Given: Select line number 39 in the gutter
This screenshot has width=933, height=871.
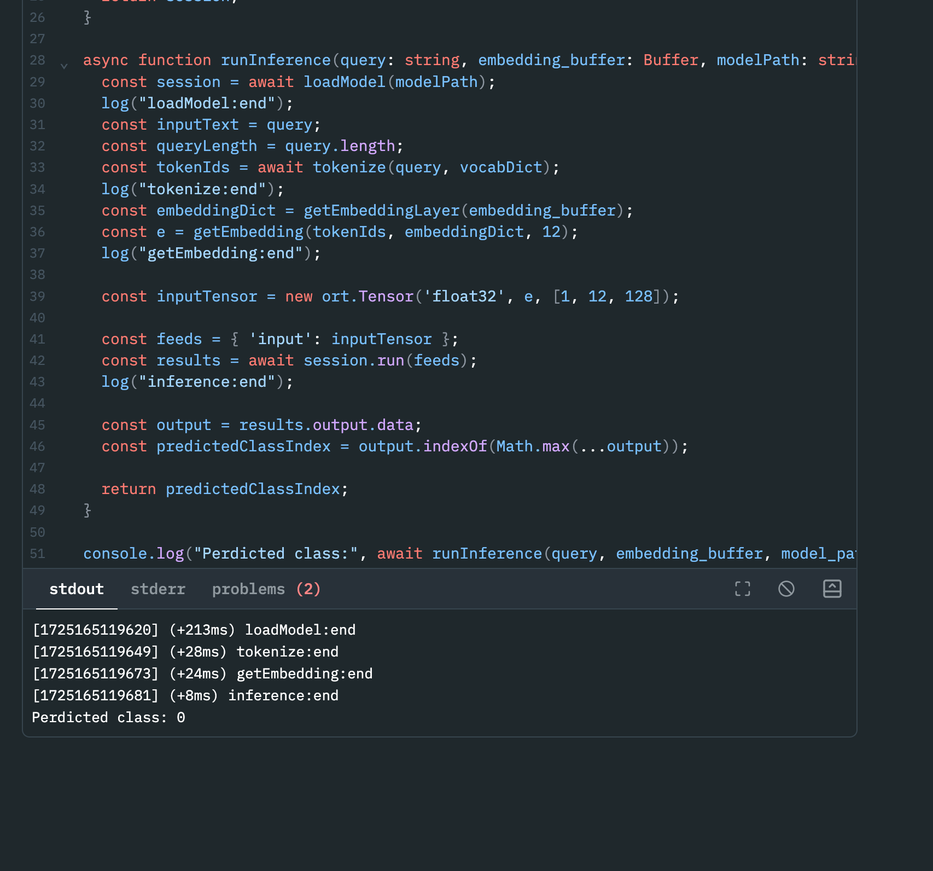Looking at the screenshot, I should 37,296.
